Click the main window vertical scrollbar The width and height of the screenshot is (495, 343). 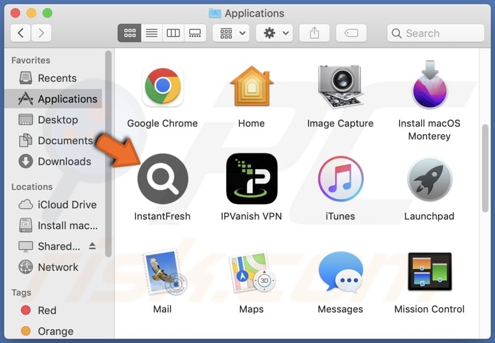(485, 168)
